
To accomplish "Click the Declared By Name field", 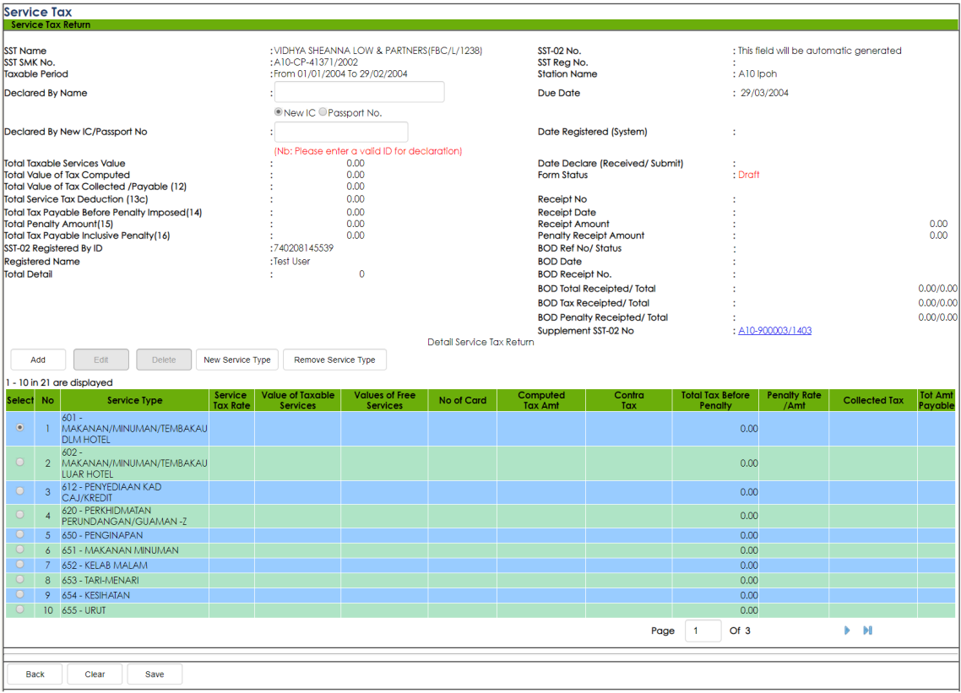I will 359,93.
